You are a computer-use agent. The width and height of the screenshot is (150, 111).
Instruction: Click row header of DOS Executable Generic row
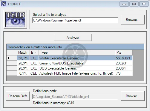[x=12, y=68]
